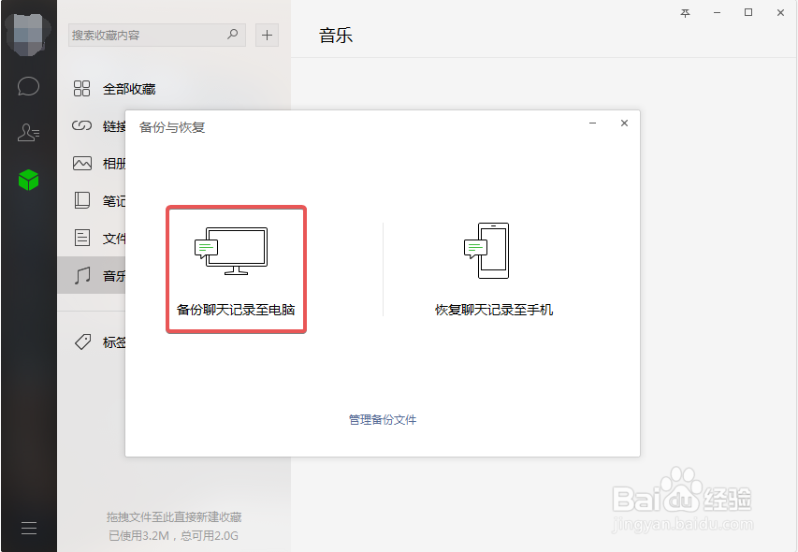798x552 pixels.
Task: Select the 文件 files category icon
Action: click(82, 238)
